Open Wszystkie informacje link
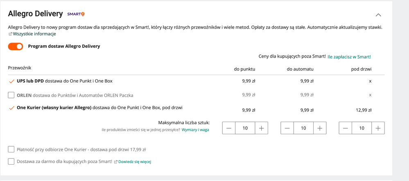The image size is (409, 181). tap(34, 34)
